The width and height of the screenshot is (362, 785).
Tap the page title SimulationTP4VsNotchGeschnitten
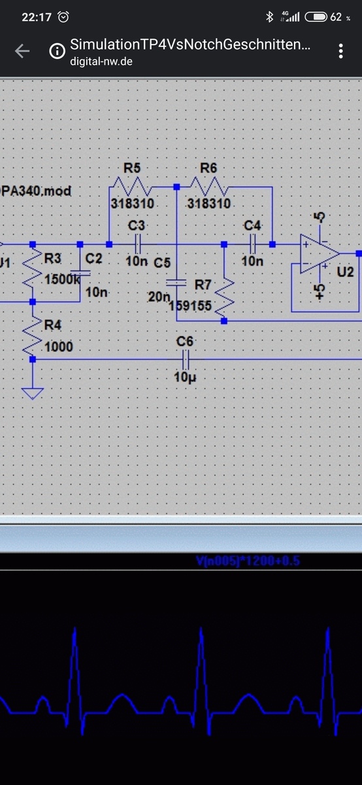pos(190,44)
